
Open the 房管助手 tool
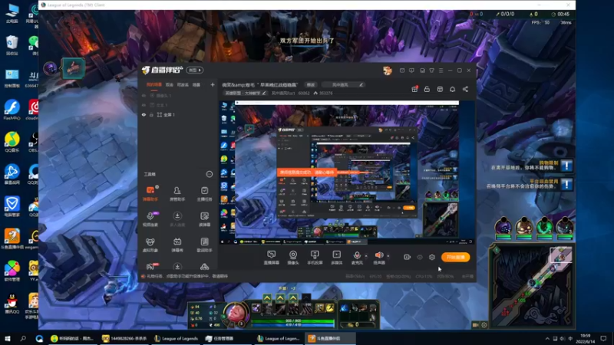pos(177,193)
